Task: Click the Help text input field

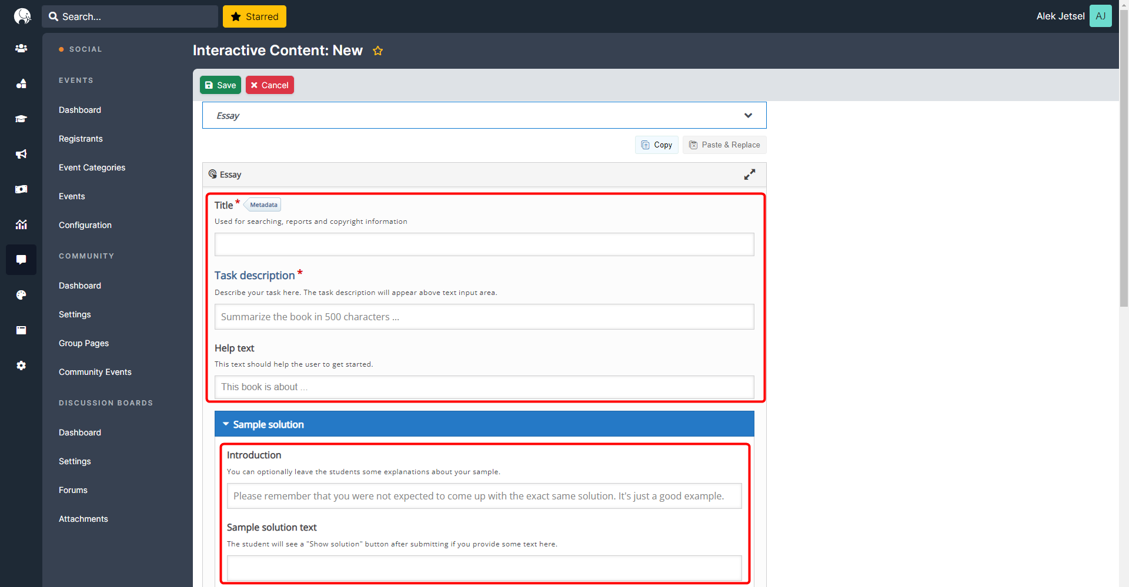Action: [485, 387]
